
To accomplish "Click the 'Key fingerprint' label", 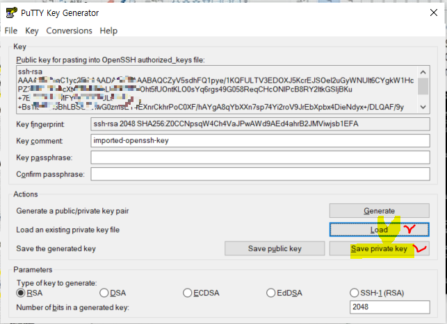I will click(40, 124).
